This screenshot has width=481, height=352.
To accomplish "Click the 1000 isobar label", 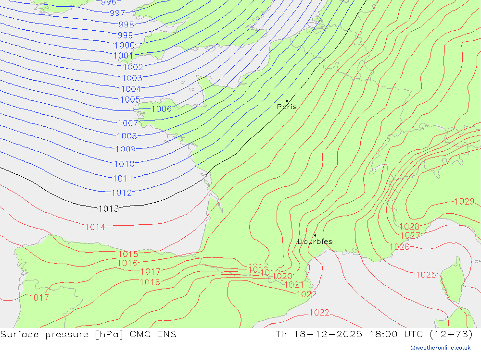I will click(x=125, y=46).
